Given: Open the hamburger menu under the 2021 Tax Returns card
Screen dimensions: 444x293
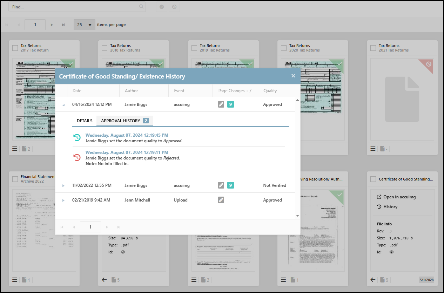Looking at the screenshot, I should pyautogui.click(x=373, y=149).
